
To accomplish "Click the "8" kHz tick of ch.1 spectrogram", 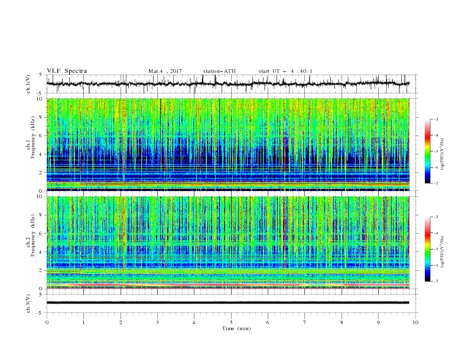I will pos(41,117).
